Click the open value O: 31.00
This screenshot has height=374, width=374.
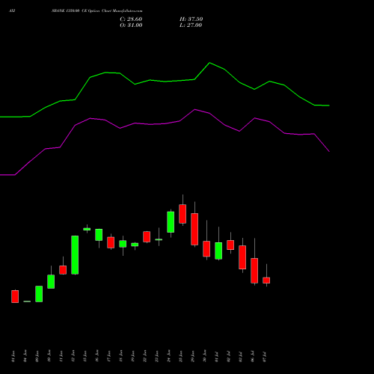[131, 25]
